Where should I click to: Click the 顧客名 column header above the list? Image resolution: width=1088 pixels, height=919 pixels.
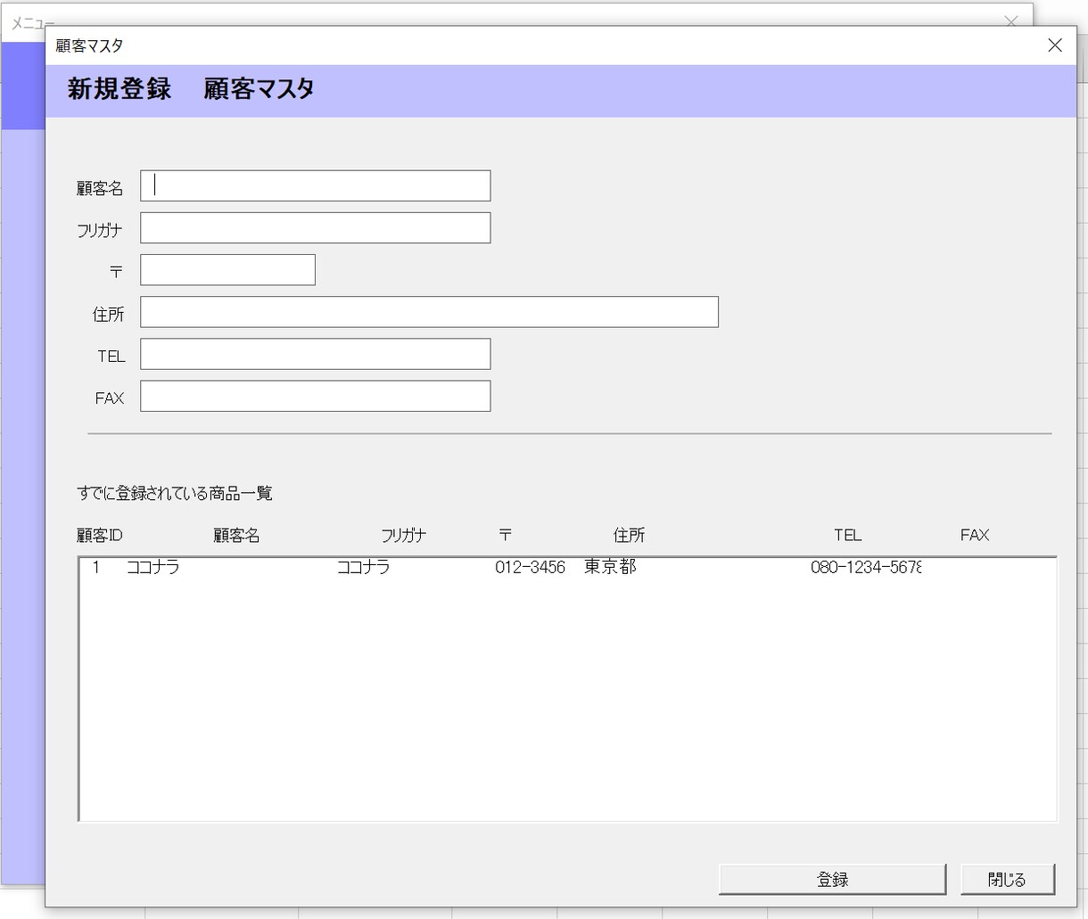point(236,535)
